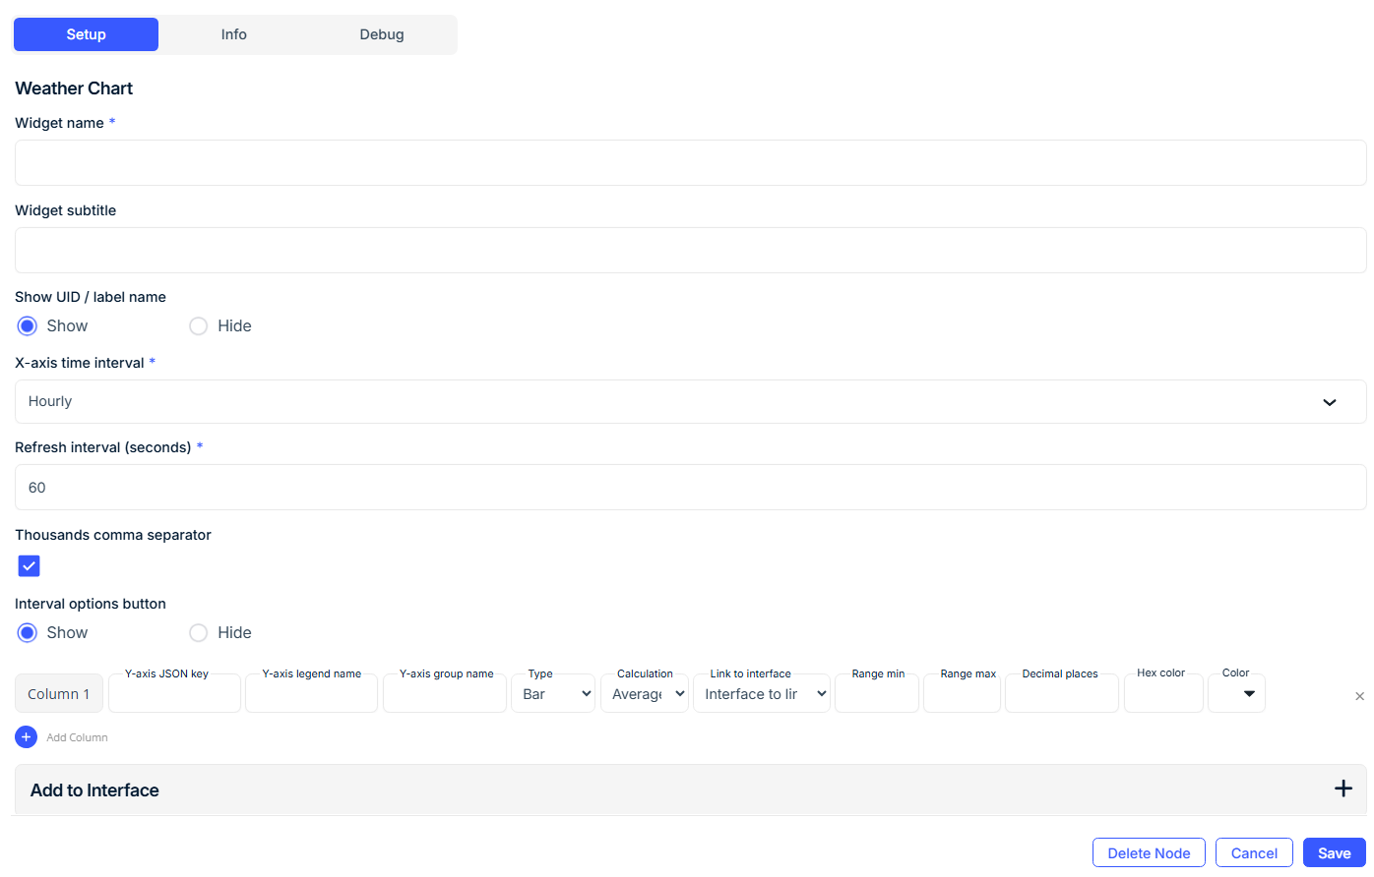1374x877 pixels.
Task: Click the Widget subtitle input field
Action: pyautogui.click(x=690, y=250)
